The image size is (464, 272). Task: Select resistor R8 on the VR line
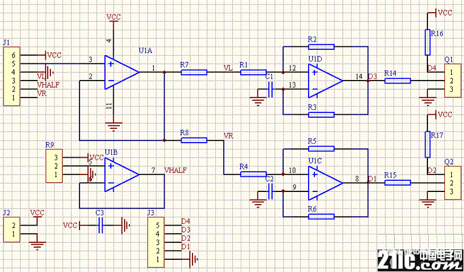[194, 140]
